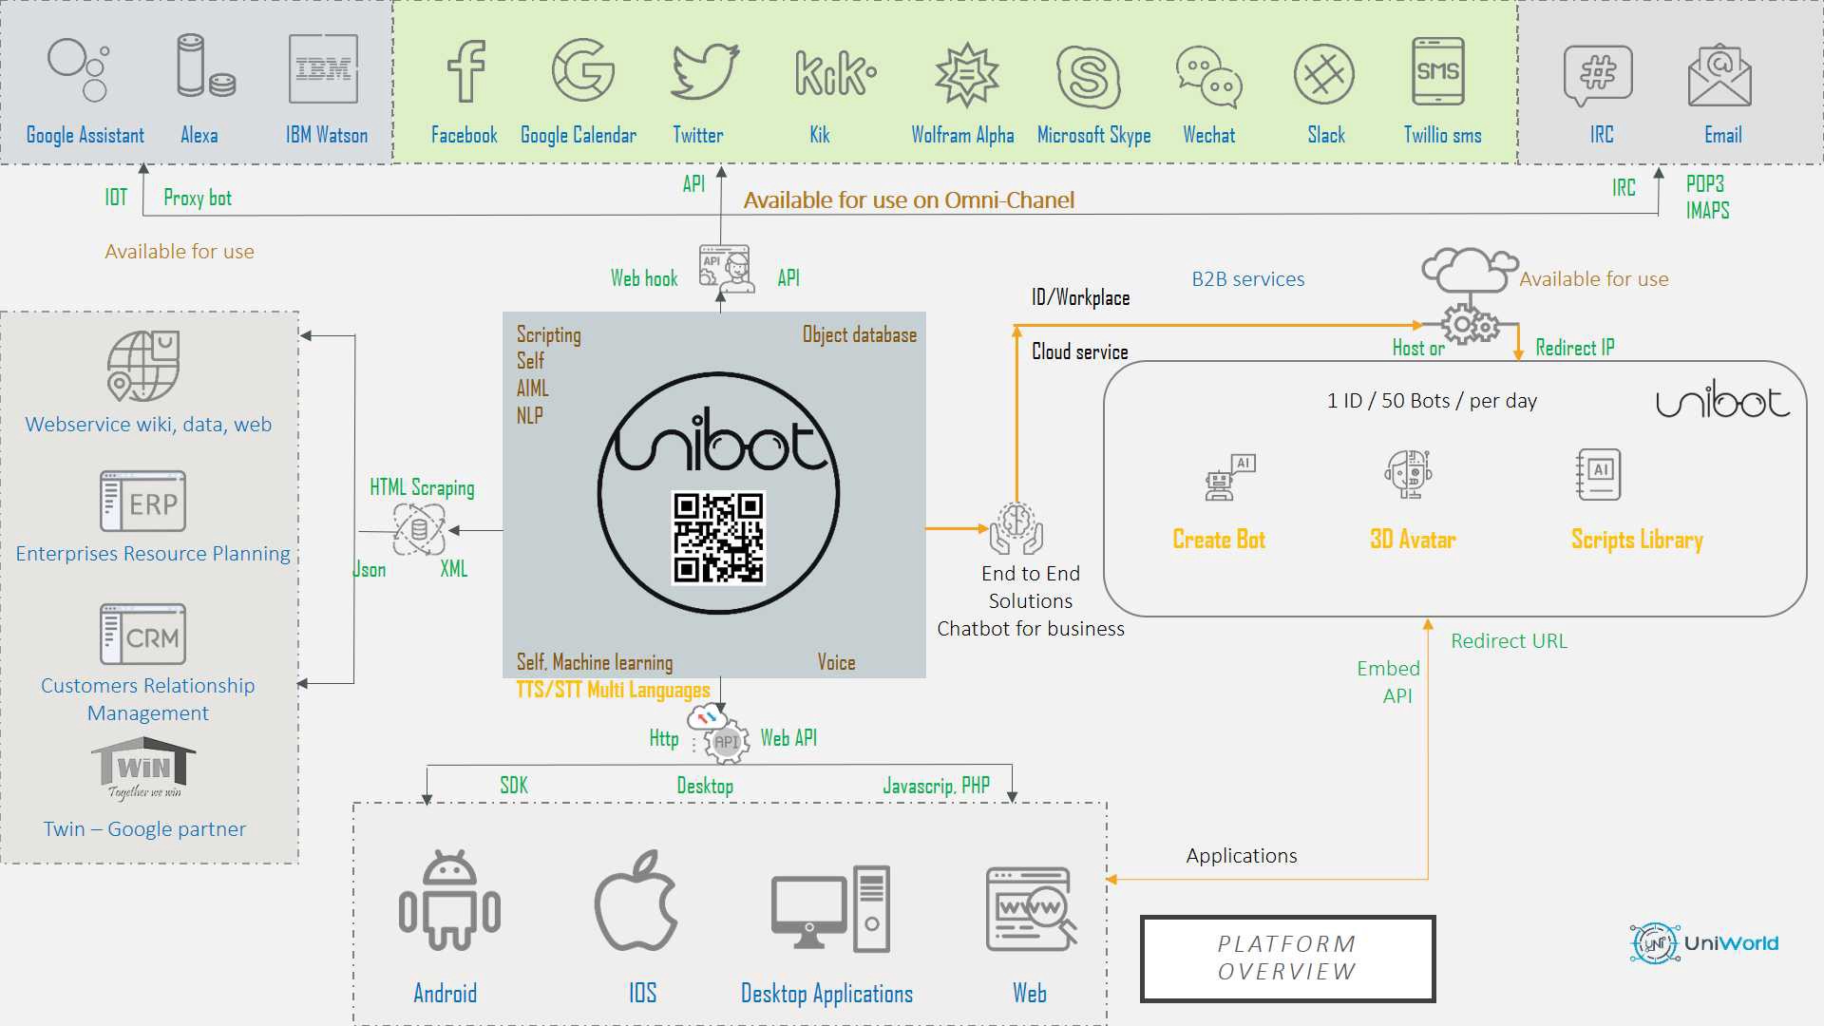Click the Webservice wiki, data, web text
1824x1026 pixels.
point(148,425)
